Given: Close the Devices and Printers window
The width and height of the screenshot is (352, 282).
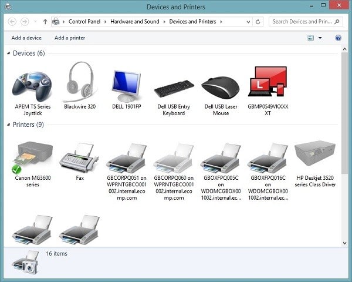Looking at the screenshot, I should click(x=339, y=5).
